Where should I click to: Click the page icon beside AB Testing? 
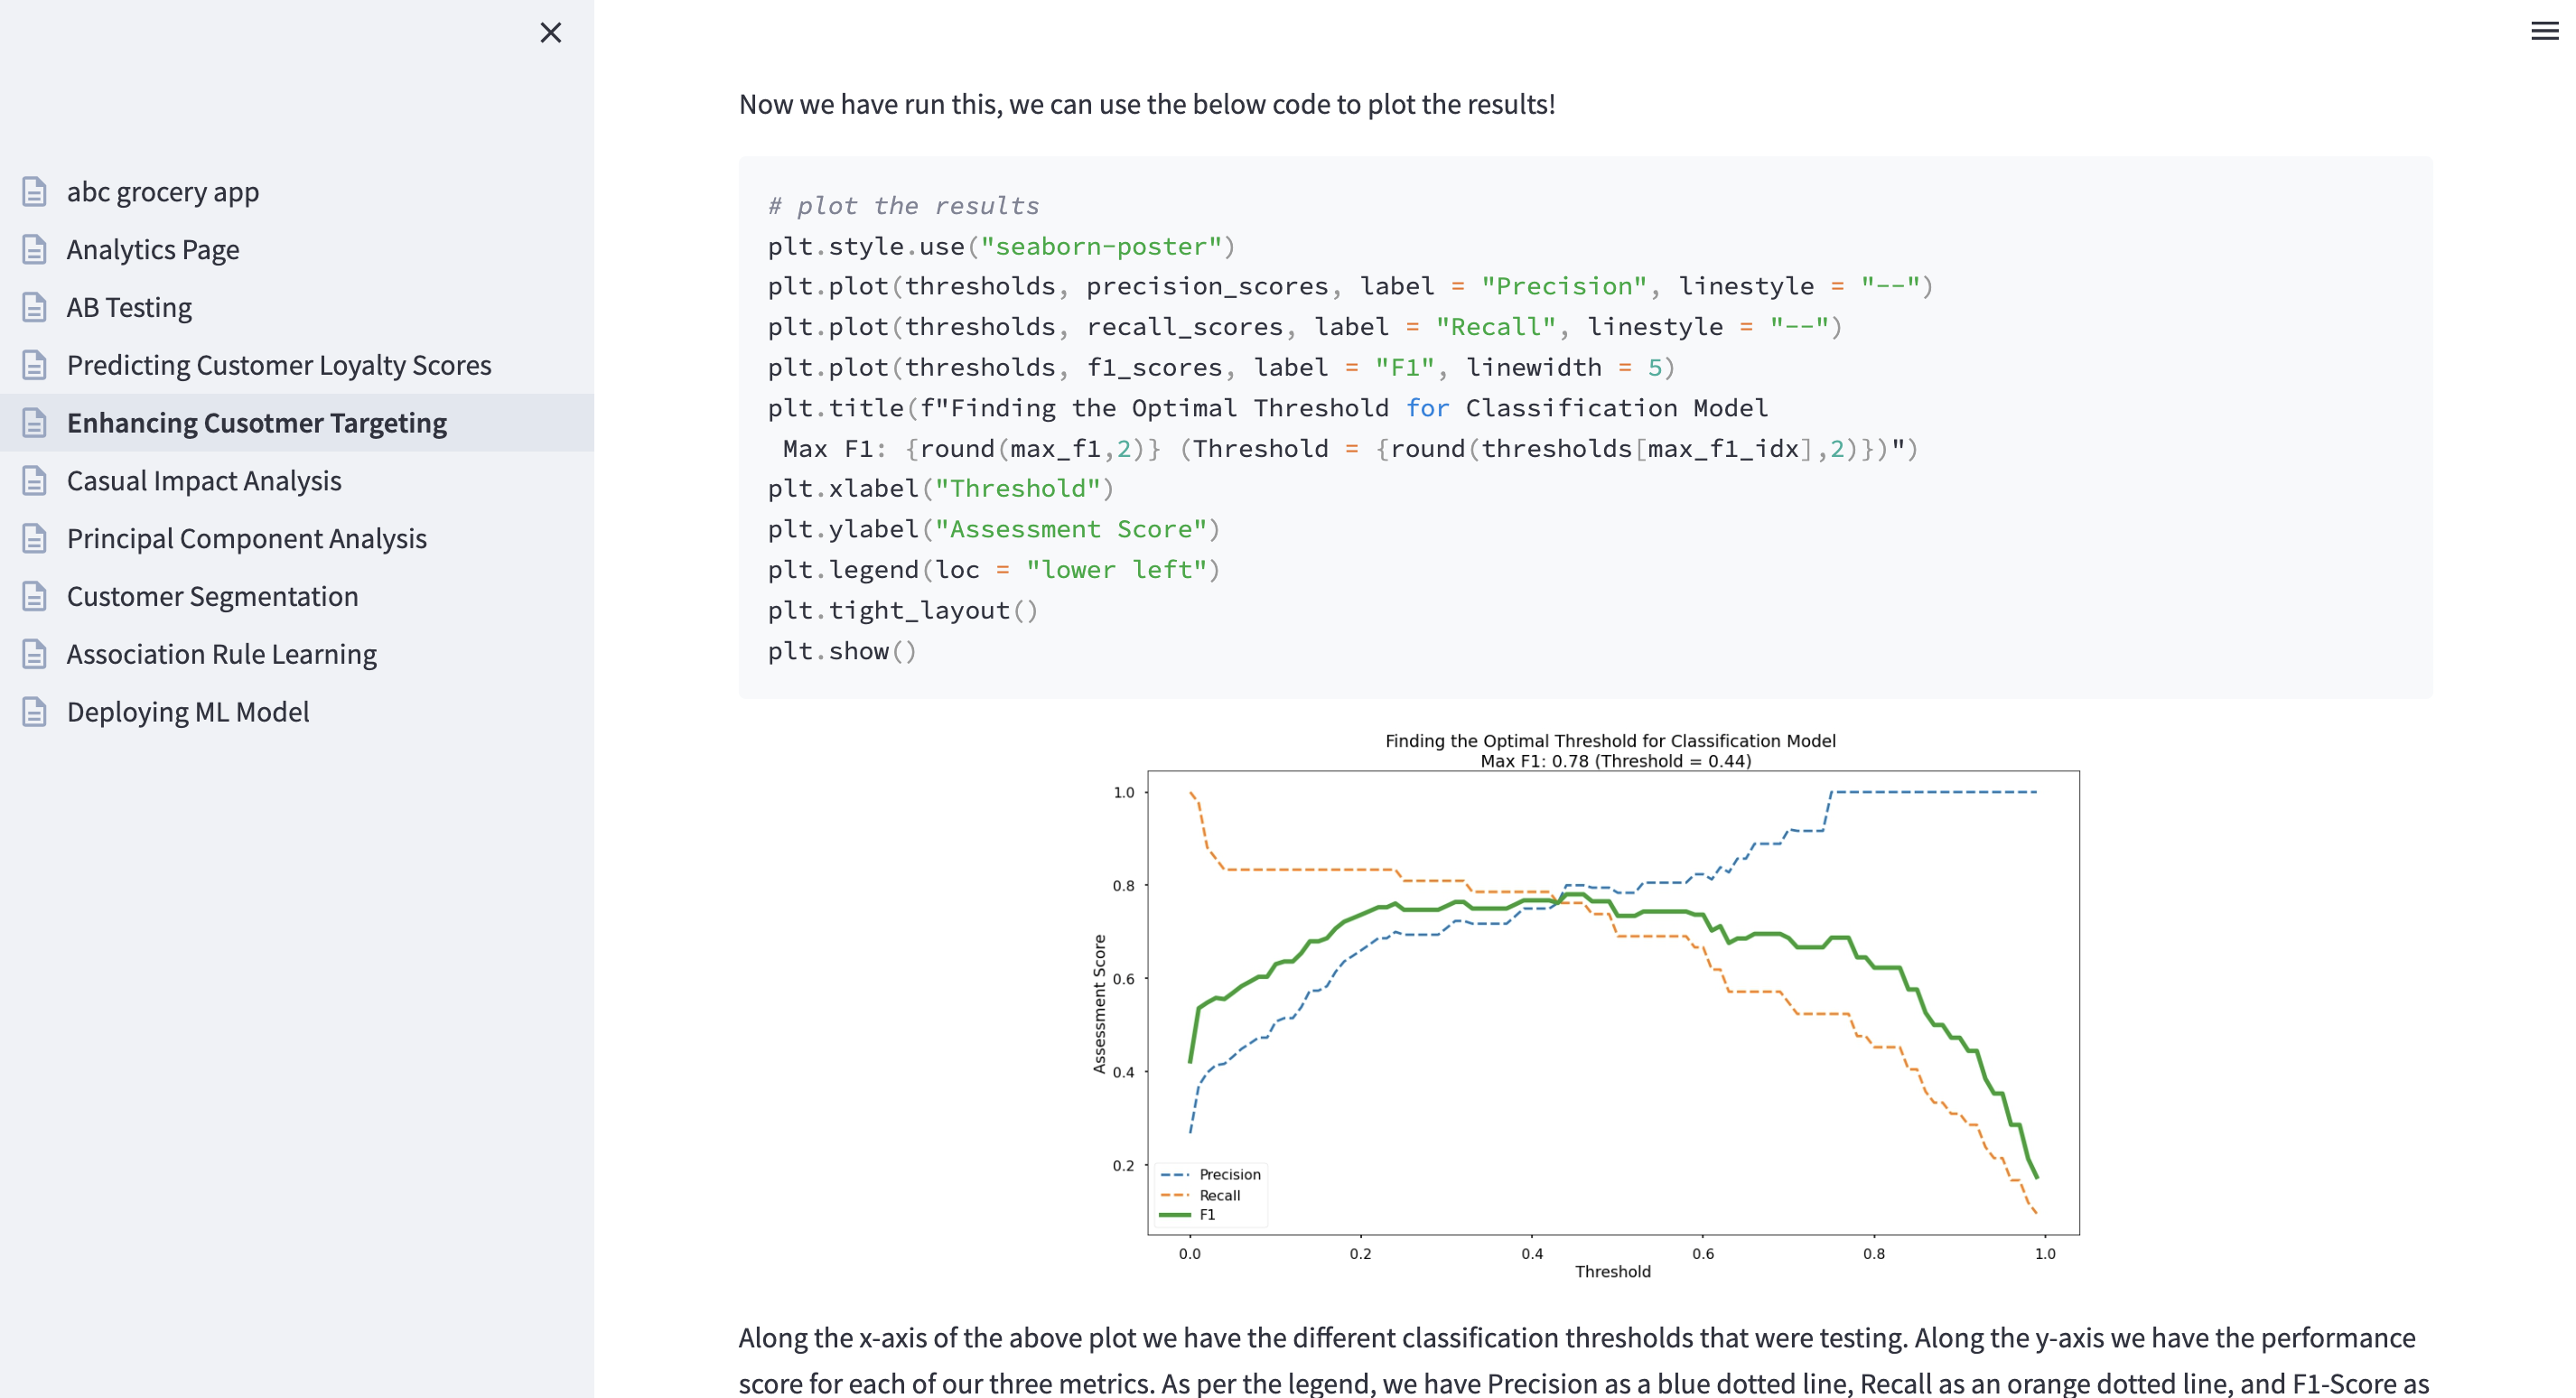click(x=34, y=307)
